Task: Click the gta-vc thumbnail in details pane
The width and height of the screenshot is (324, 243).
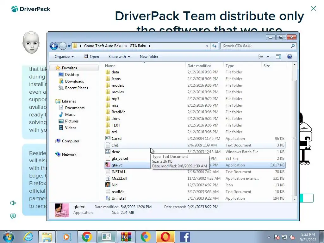Action: click(x=62, y=210)
